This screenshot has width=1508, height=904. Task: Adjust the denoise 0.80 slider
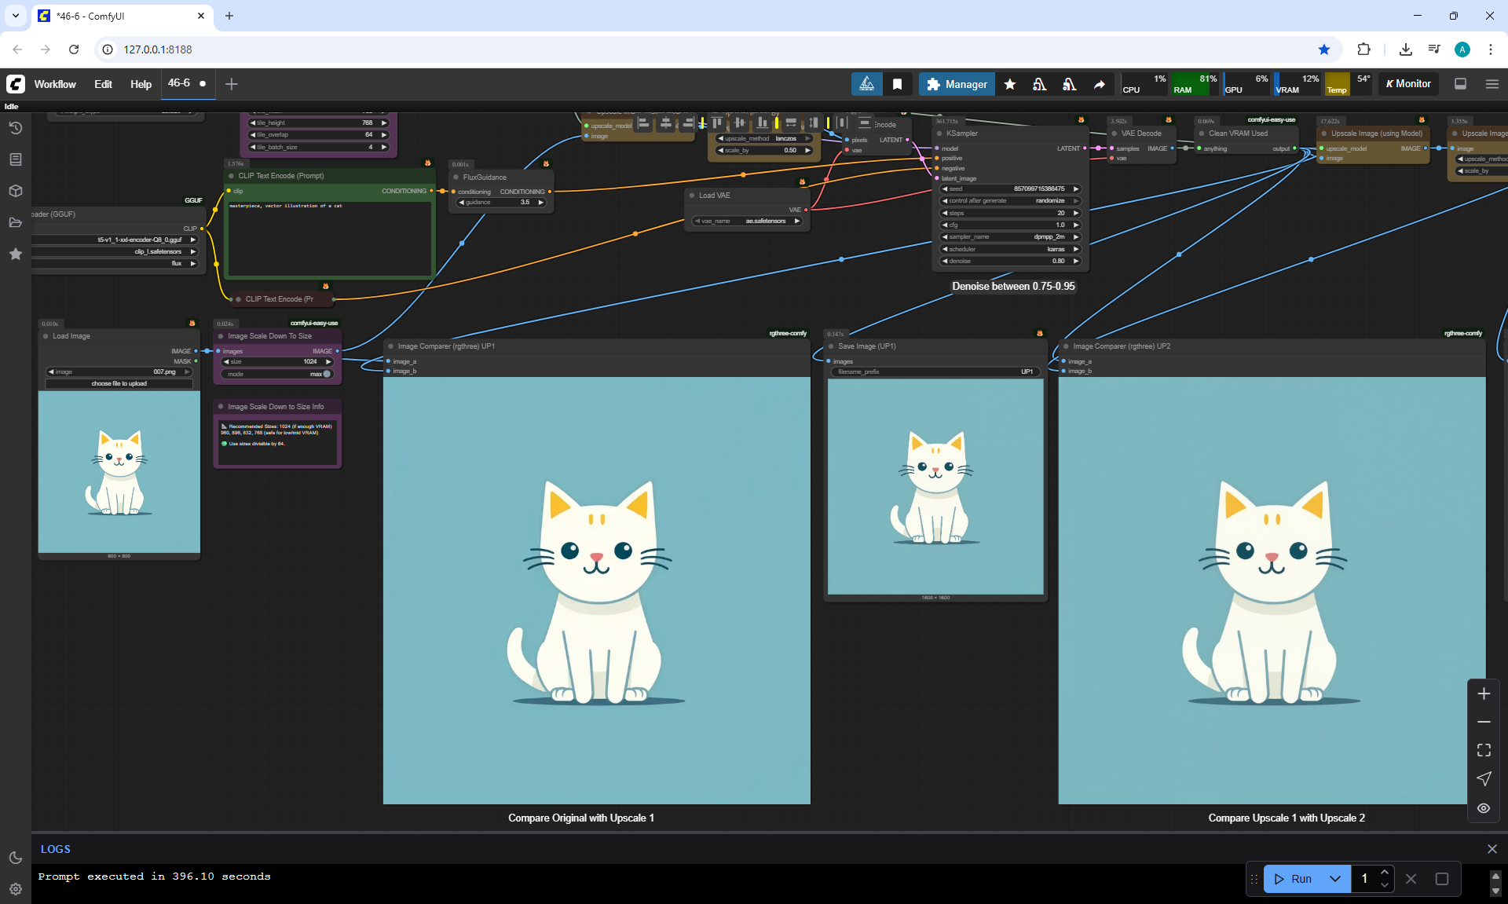pyautogui.click(x=1011, y=261)
